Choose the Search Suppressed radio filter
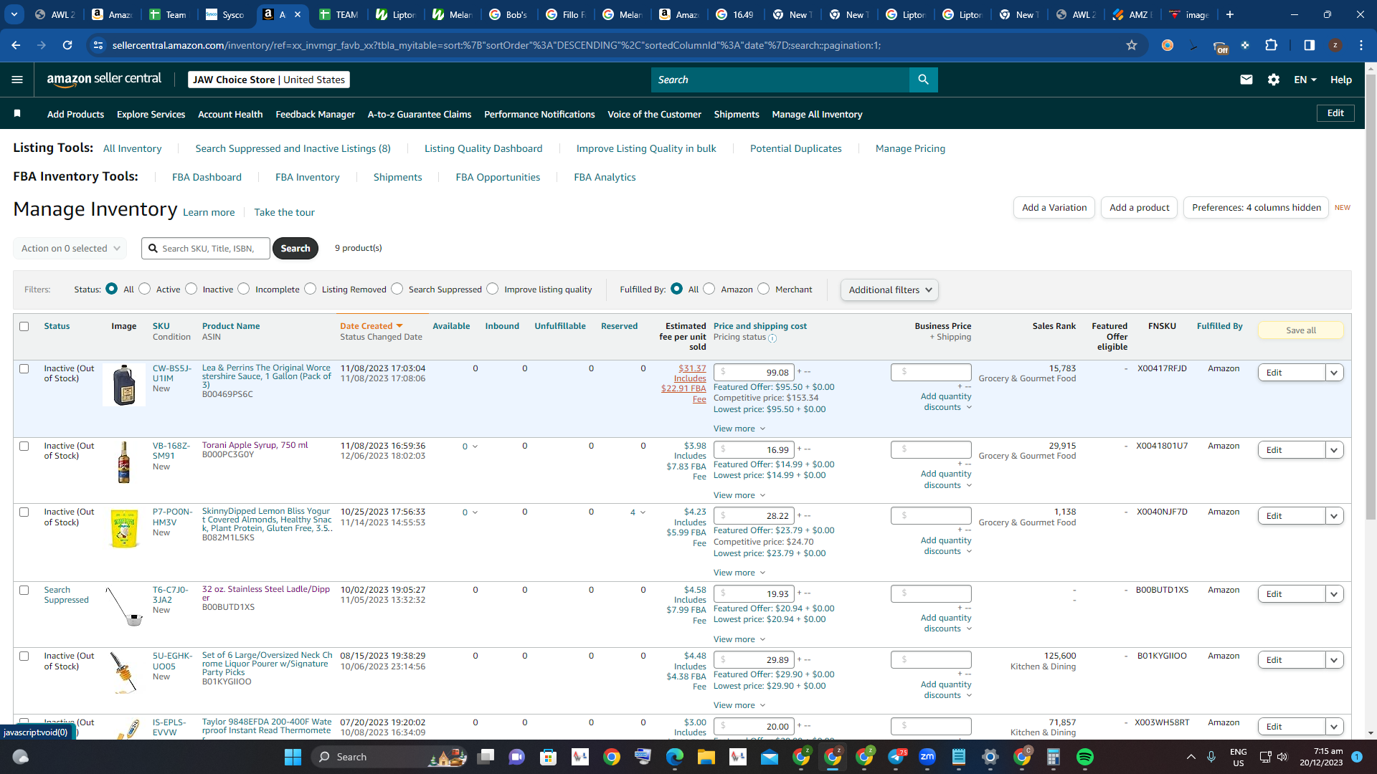This screenshot has width=1377, height=774. (397, 289)
